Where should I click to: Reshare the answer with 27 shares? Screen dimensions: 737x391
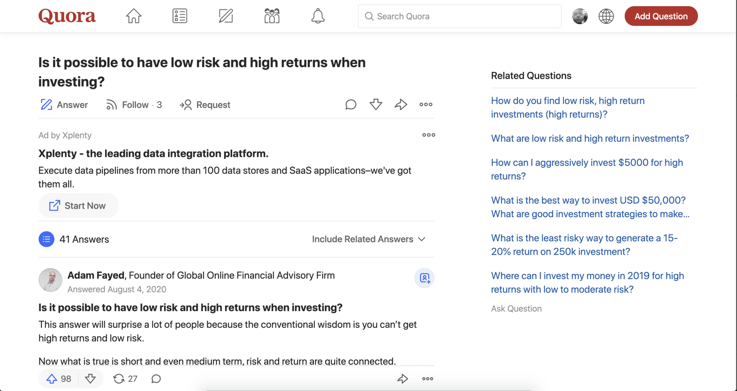point(125,379)
